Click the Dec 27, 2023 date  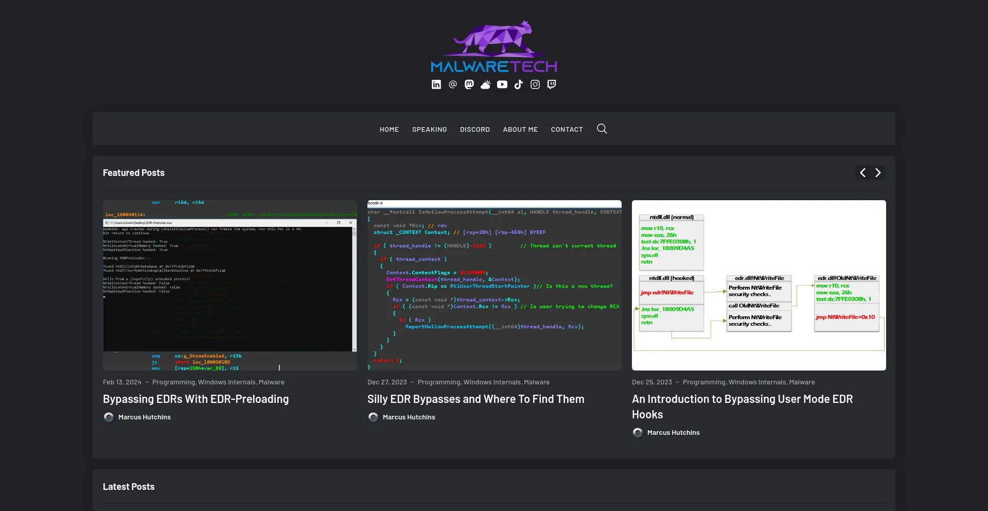[x=387, y=382]
